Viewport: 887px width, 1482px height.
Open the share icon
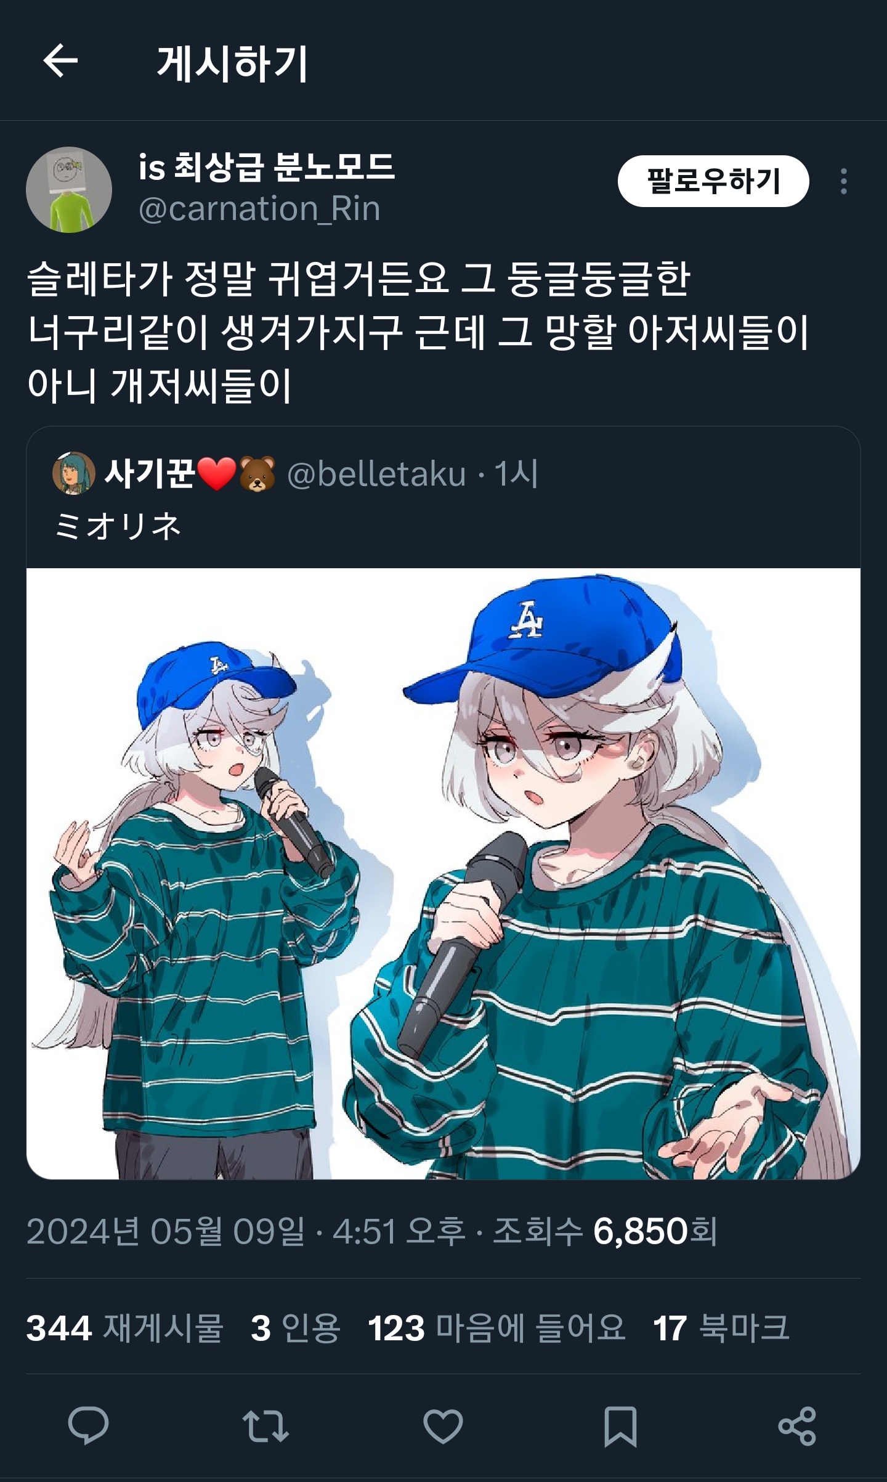797,1426
